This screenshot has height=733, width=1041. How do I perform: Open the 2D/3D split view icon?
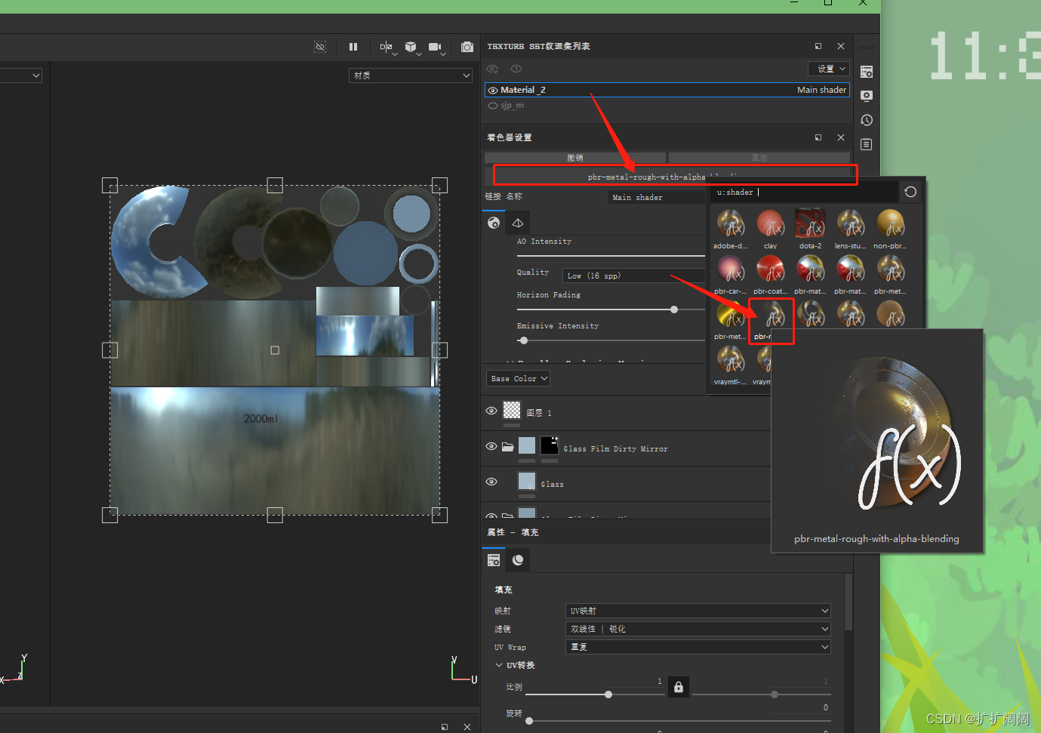coord(385,46)
